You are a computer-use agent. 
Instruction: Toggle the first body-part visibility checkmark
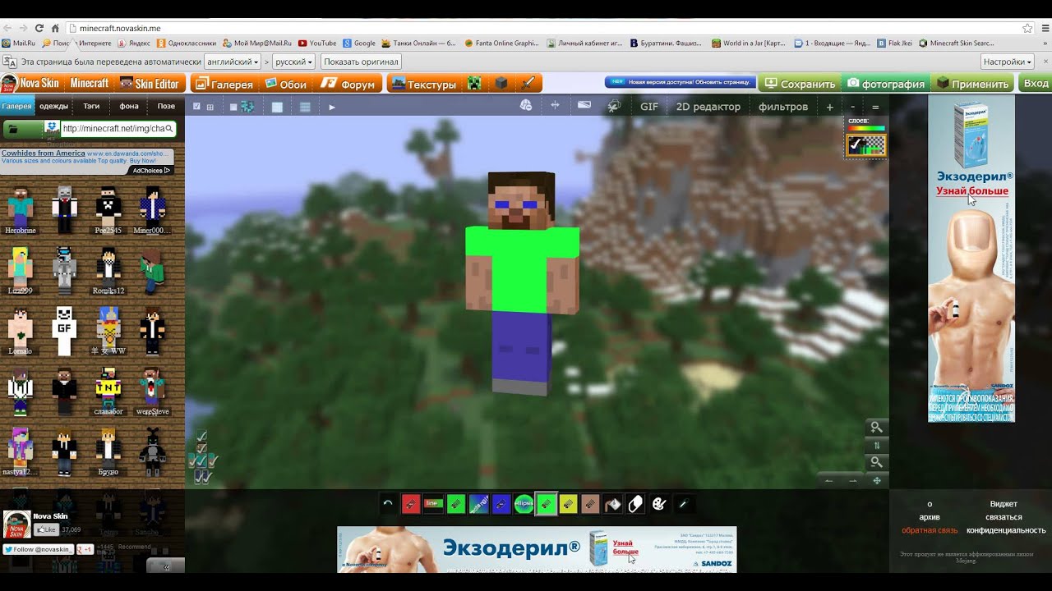tap(202, 436)
